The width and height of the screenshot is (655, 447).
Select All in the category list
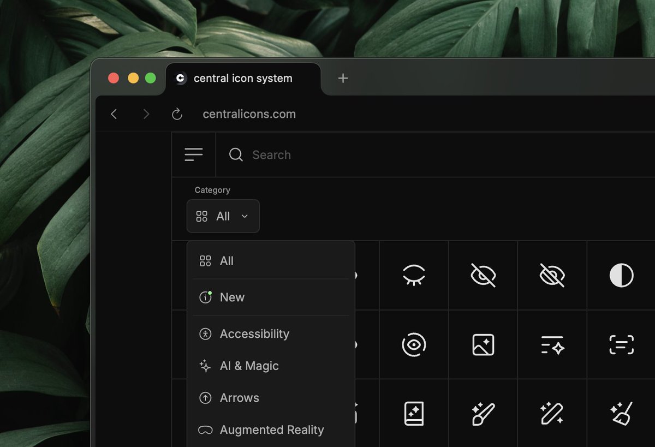[x=271, y=261]
